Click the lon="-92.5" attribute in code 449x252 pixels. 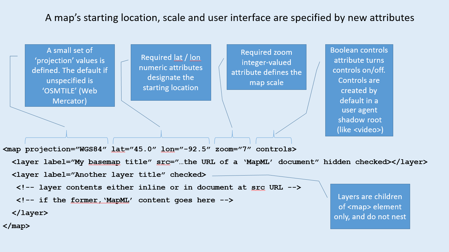[186, 149]
